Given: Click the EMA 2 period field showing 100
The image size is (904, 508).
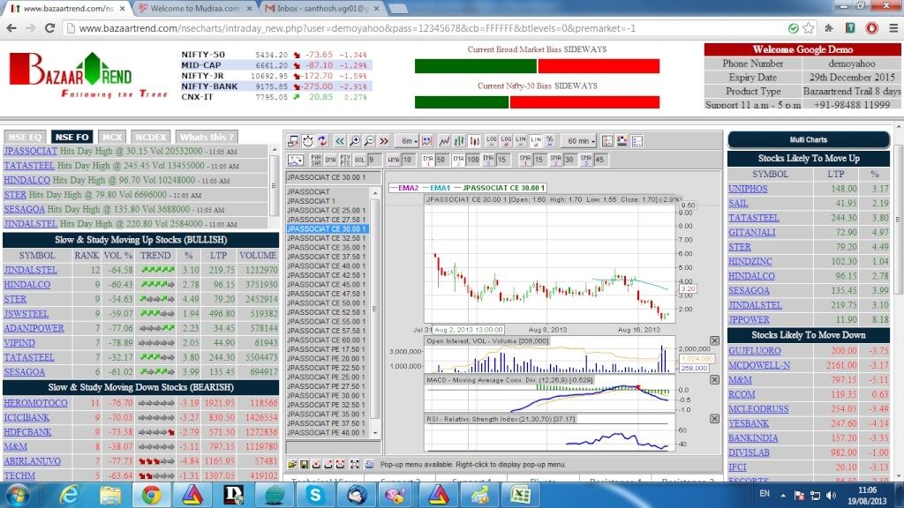Looking at the screenshot, I should tap(473, 160).
